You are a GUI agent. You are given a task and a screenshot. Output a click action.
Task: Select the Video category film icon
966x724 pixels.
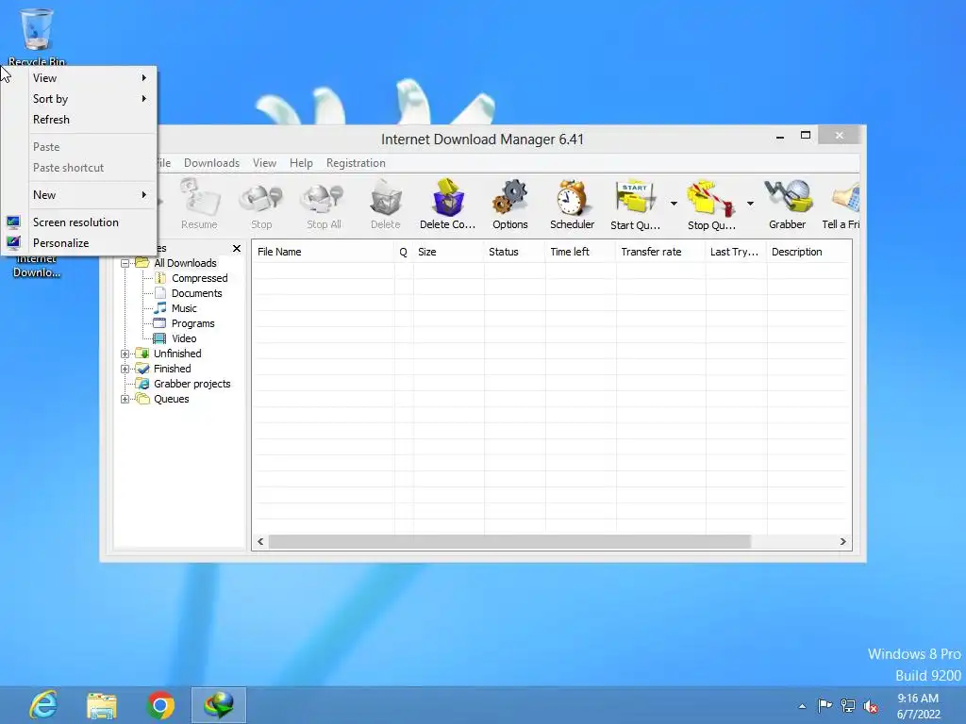(159, 338)
